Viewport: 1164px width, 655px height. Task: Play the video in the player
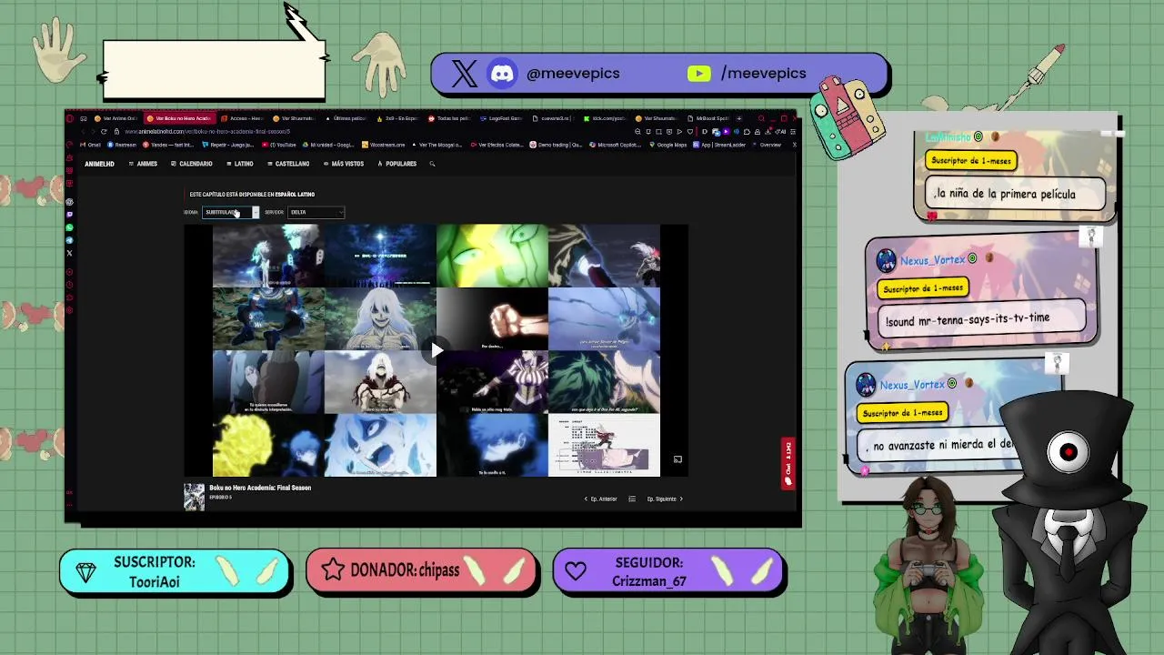[436, 350]
